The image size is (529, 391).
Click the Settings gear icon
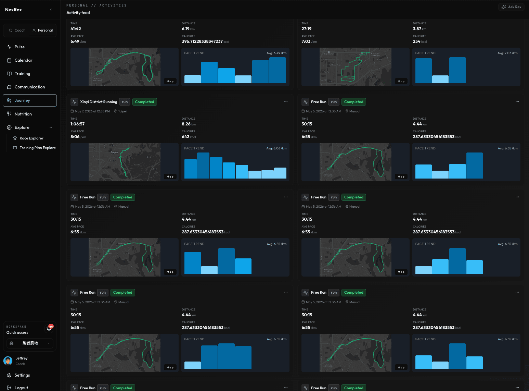pos(9,375)
